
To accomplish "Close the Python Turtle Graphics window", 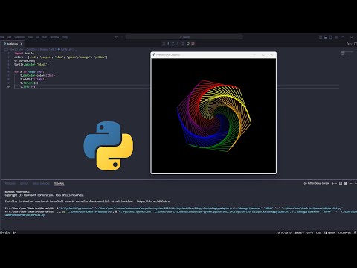I will (x=272, y=54).
